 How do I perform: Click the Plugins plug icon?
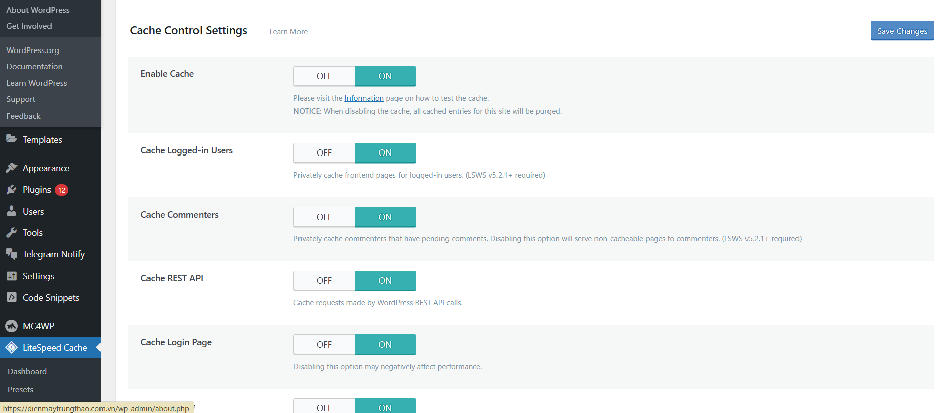(x=11, y=189)
